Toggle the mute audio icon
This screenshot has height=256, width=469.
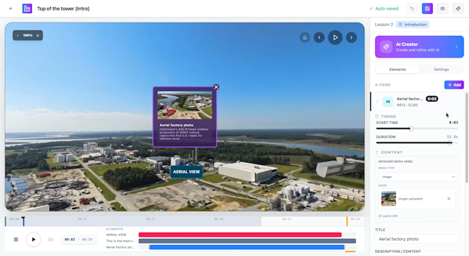click(50, 239)
